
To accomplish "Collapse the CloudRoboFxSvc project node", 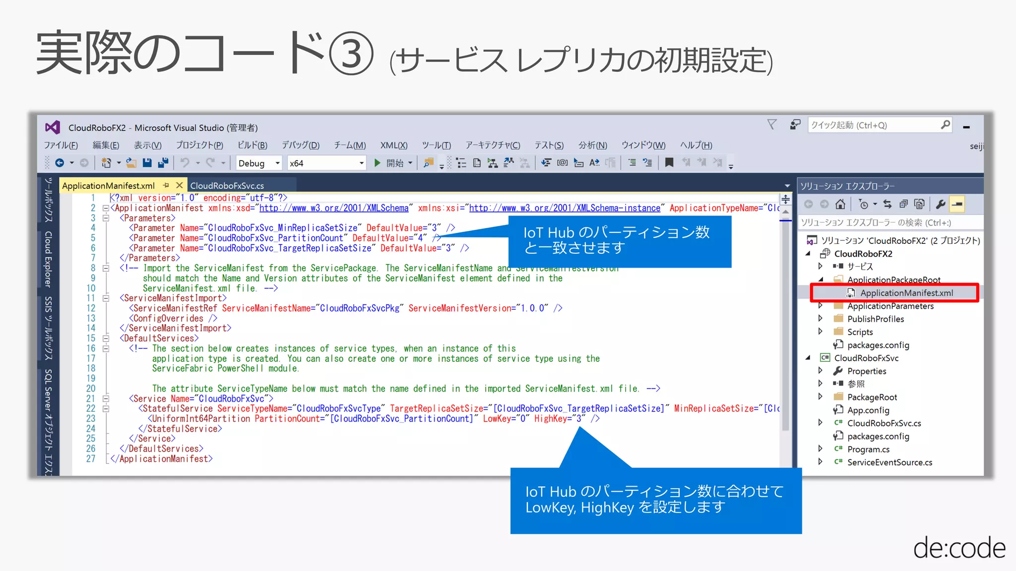I will click(808, 358).
